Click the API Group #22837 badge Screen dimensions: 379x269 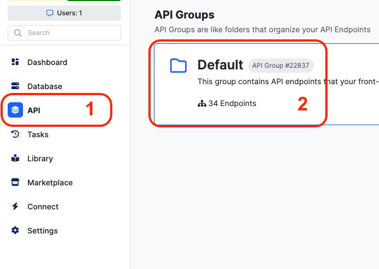pyautogui.click(x=280, y=66)
